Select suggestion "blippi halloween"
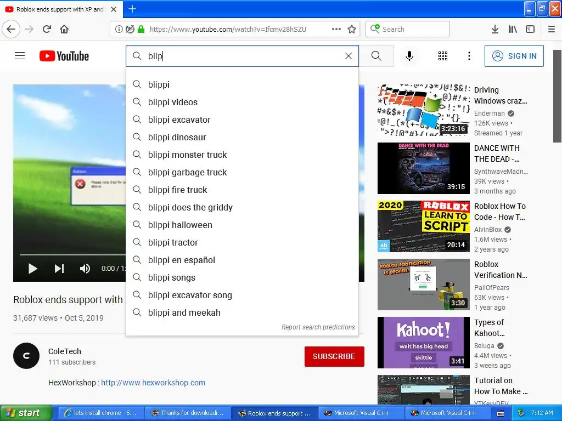Image resolution: width=562 pixels, height=421 pixels. pyautogui.click(x=242, y=225)
